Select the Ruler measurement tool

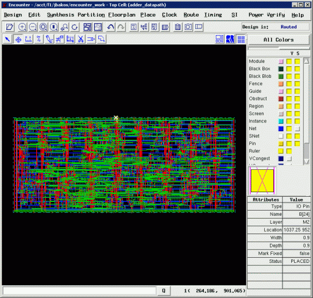pos(29,39)
